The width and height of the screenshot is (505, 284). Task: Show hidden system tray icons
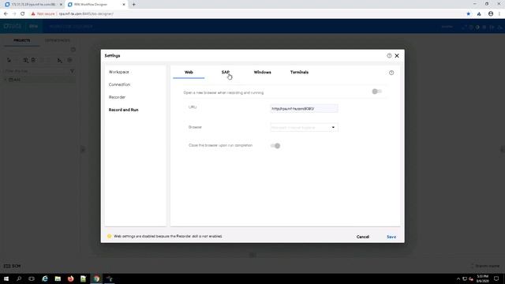pyautogui.click(x=458, y=278)
